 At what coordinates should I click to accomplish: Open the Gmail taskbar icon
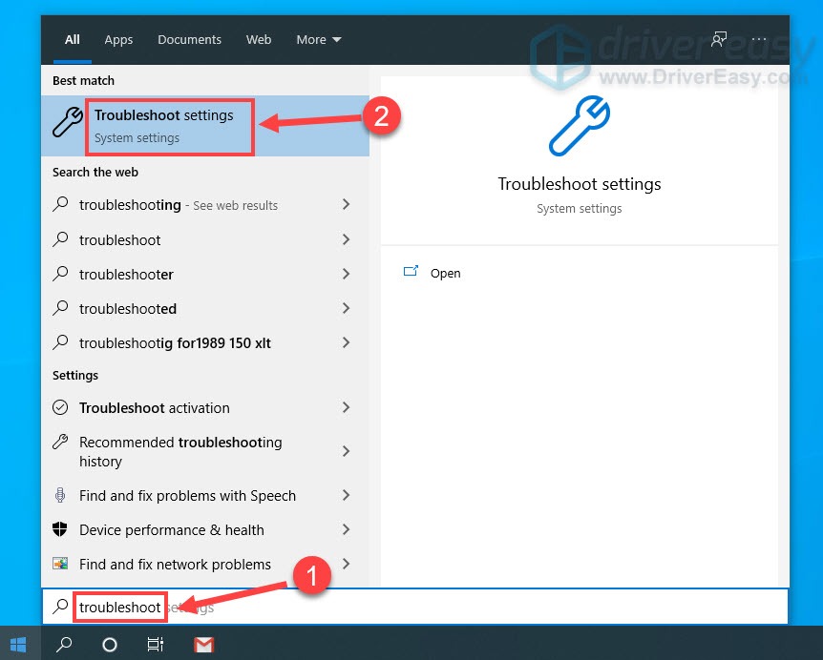203,645
